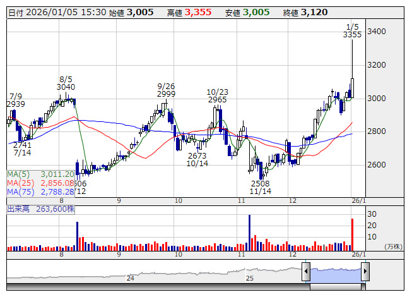Viewport: 412px width, 297px height.
Task: Click the 11/14 low label 2508
Action: click(x=260, y=183)
